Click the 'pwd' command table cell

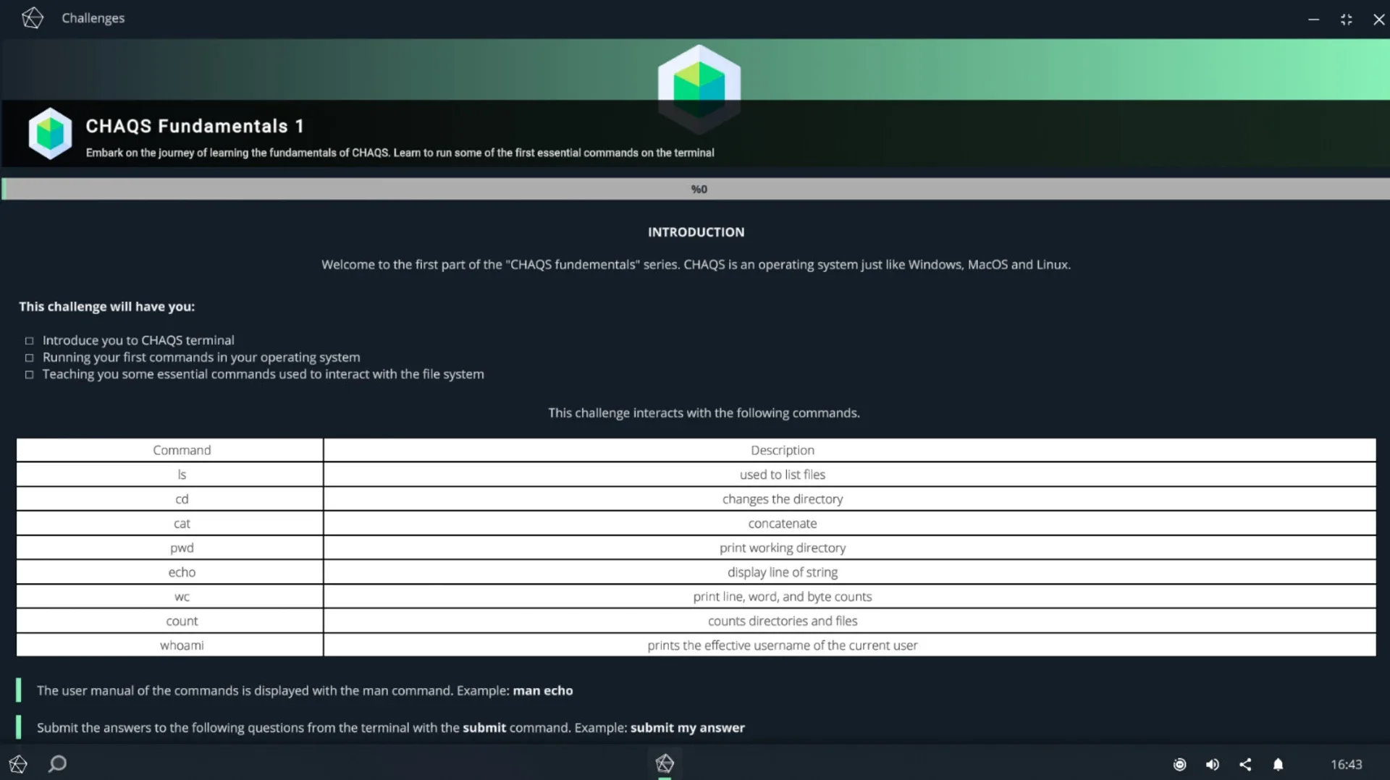[x=182, y=548]
